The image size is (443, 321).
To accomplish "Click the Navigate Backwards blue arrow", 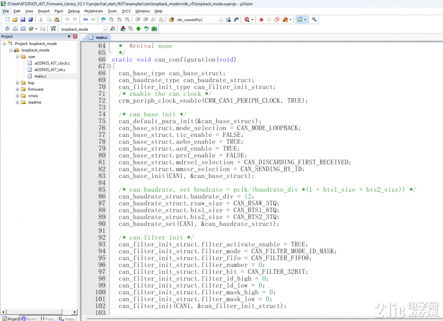I will [x=85, y=20].
